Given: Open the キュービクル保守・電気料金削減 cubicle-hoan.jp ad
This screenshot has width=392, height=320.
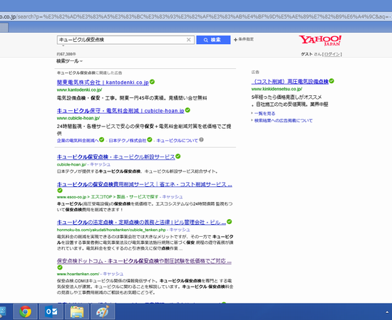Looking at the screenshot, I should point(120,110).
